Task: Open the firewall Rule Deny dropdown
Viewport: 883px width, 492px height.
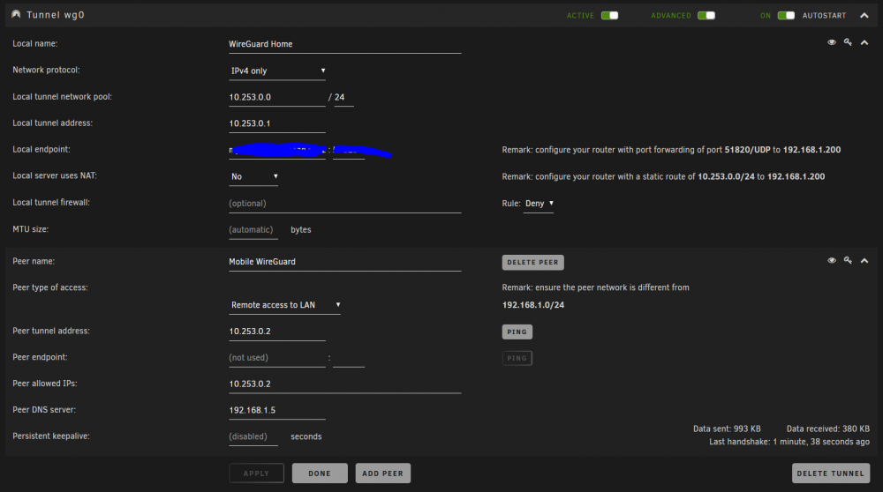Action: [x=539, y=204]
